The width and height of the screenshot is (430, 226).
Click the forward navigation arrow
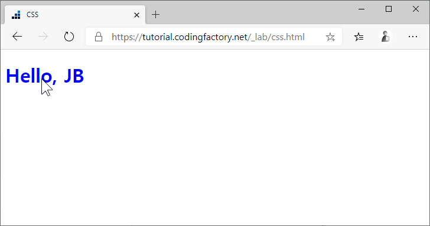tap(43, 37)
